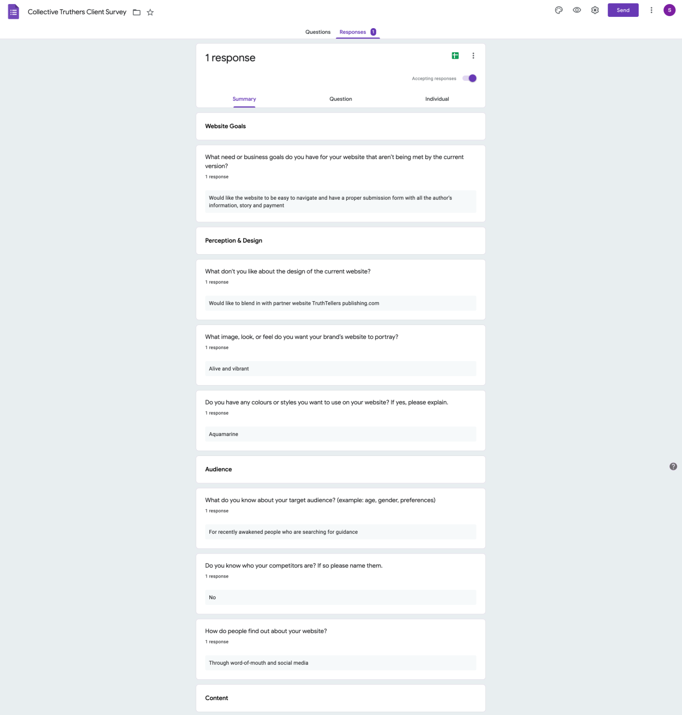Preview the form with the eye icon
This screenshot has height=715, width=682.
(577, 10)
